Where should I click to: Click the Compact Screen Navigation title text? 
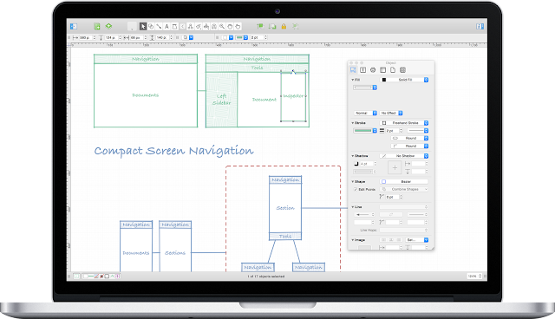click(173, 151)
